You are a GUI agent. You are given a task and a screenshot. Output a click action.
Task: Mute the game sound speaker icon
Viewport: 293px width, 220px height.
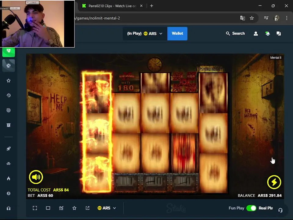click(36, 177)
